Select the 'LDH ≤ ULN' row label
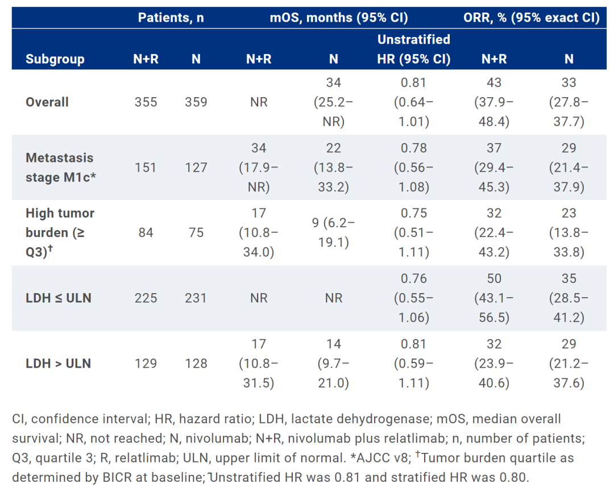The height and width of the screenshot is (496, 614). click(59, 298)
